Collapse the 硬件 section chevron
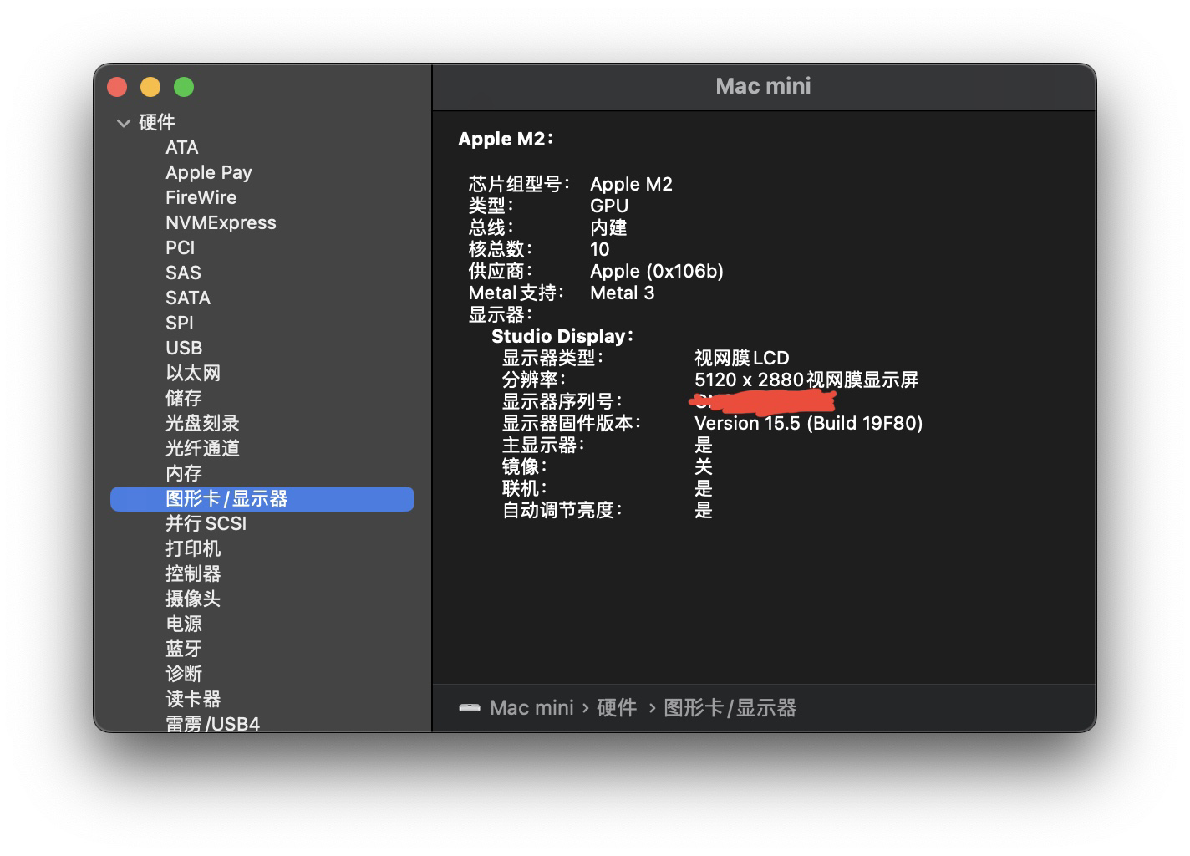The height and width of the screenshot is (856, 1190). 124,123
